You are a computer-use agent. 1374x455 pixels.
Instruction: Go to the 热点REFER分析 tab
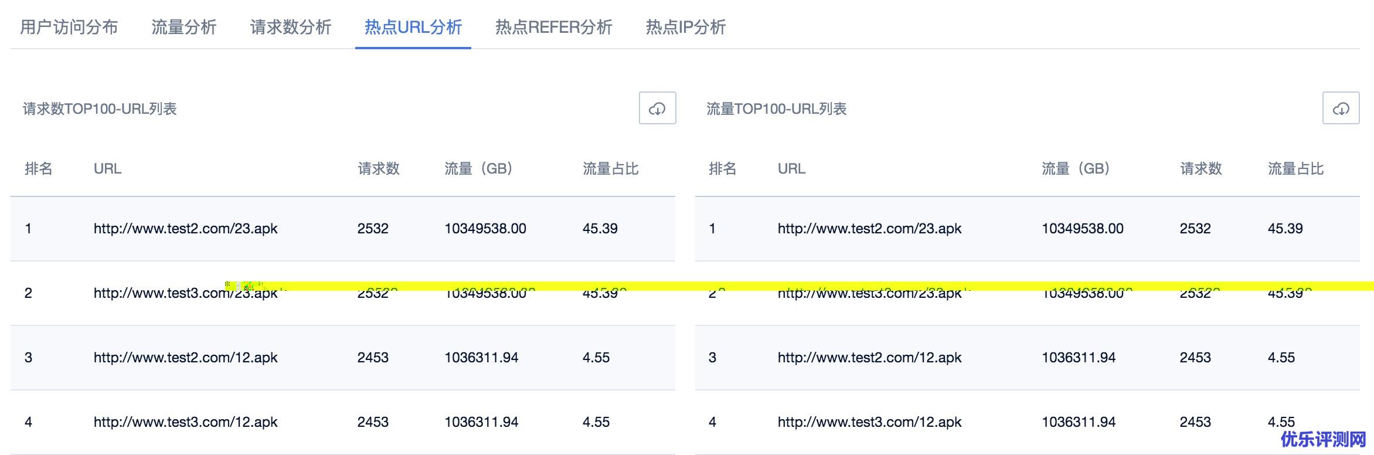tap(554, 27)
